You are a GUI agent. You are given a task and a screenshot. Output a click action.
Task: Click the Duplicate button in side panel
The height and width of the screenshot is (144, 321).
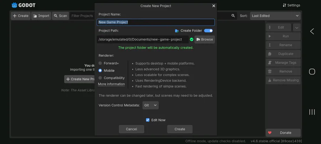283,54
